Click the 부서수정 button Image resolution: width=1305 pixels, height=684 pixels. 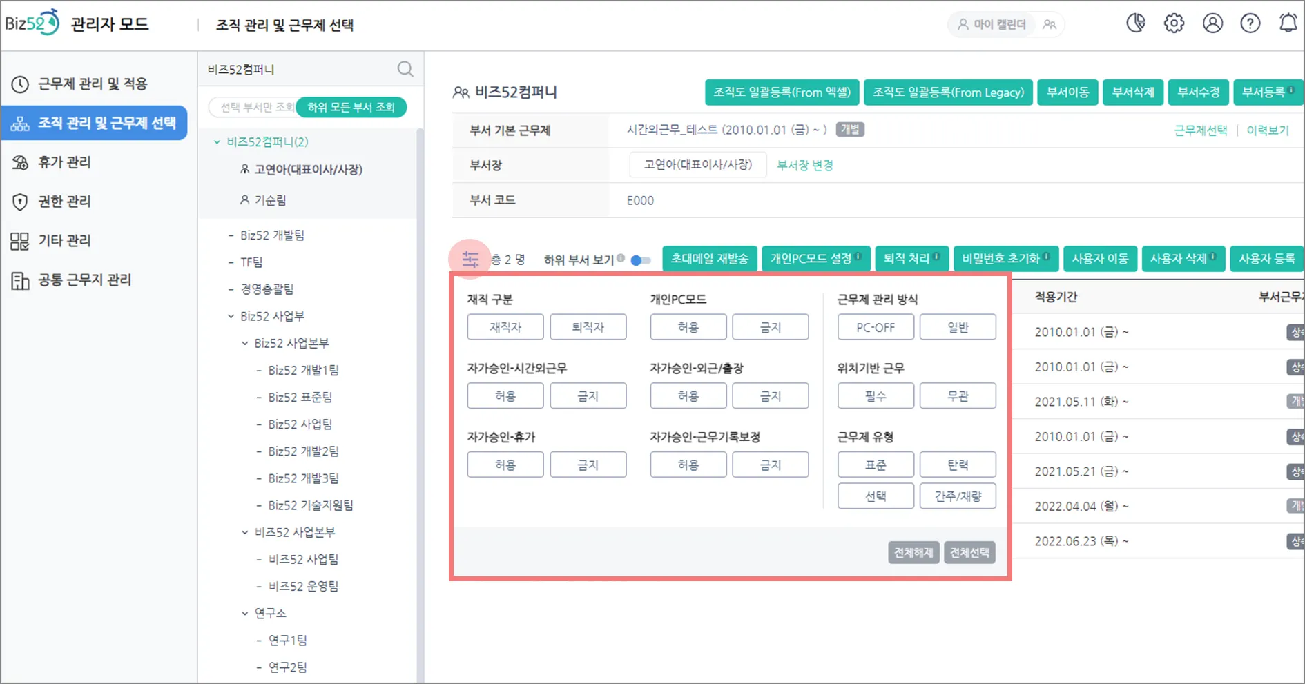click(x=1198, y=92)
